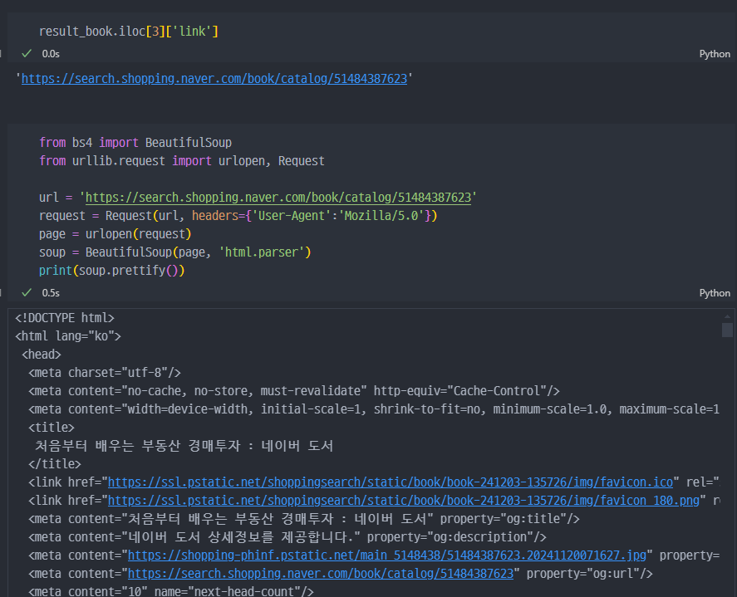The height and width of the screenshot is (597, 737).
Task: Place cursor in result_book.iloc code line
Action: point(128,32)
